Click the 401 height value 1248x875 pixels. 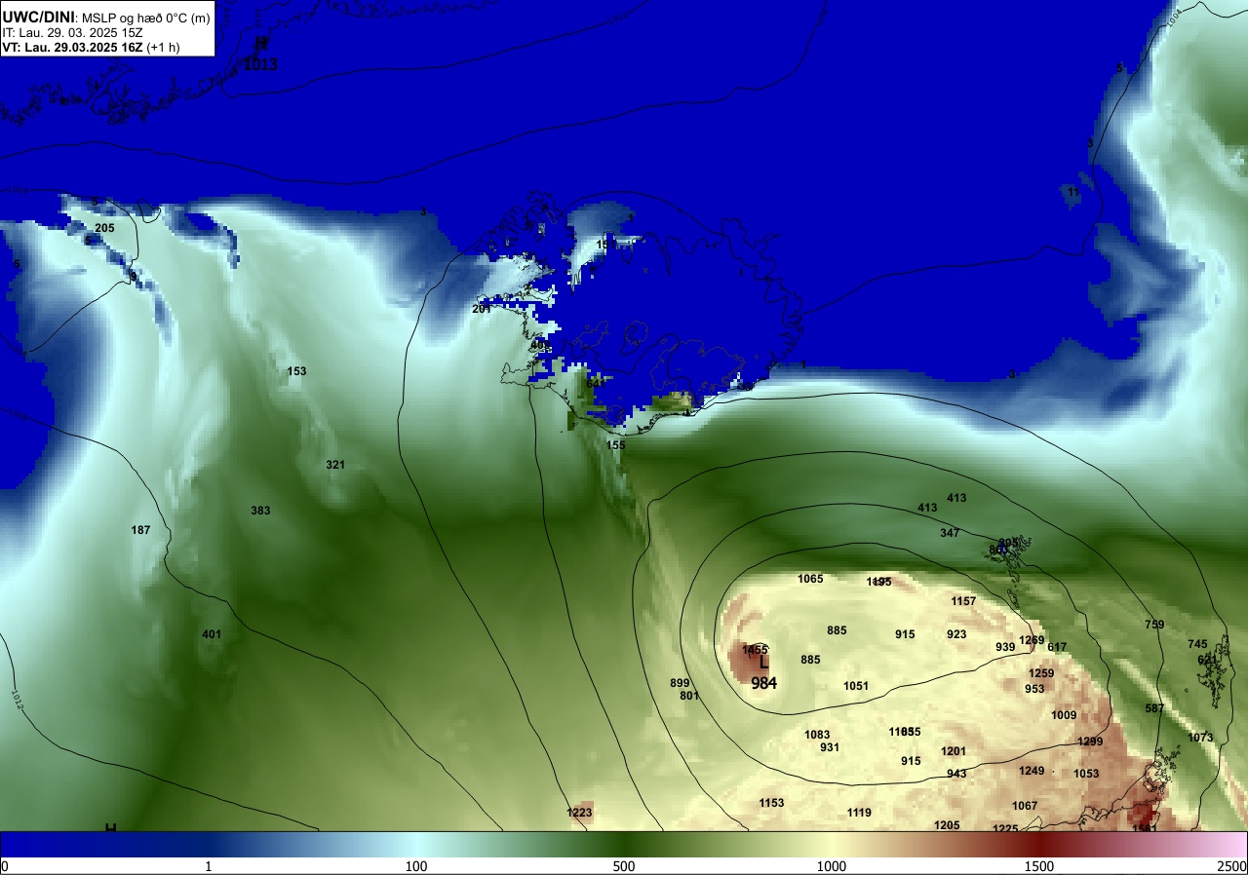tap(212, 634)
